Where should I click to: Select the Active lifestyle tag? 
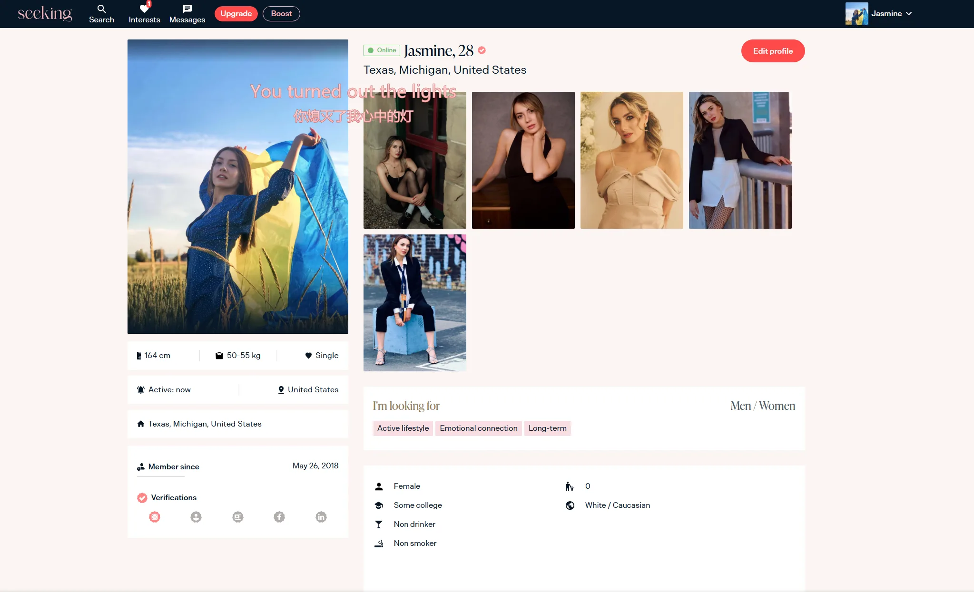point(403,428)
